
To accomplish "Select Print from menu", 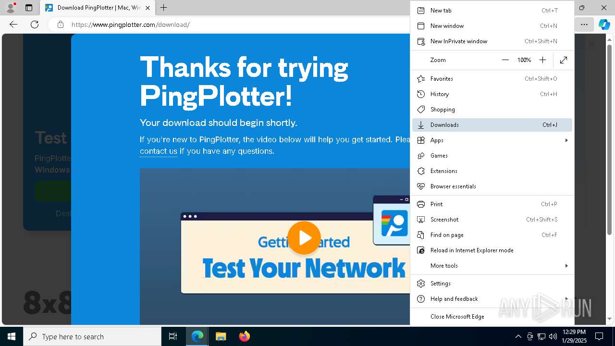I will 492,204.
